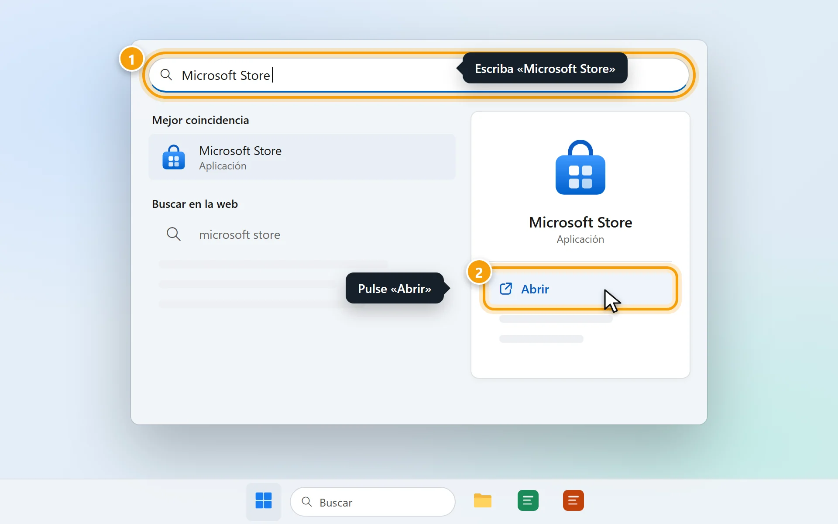Click the Mejor coincidencia heading

point(200,120)
